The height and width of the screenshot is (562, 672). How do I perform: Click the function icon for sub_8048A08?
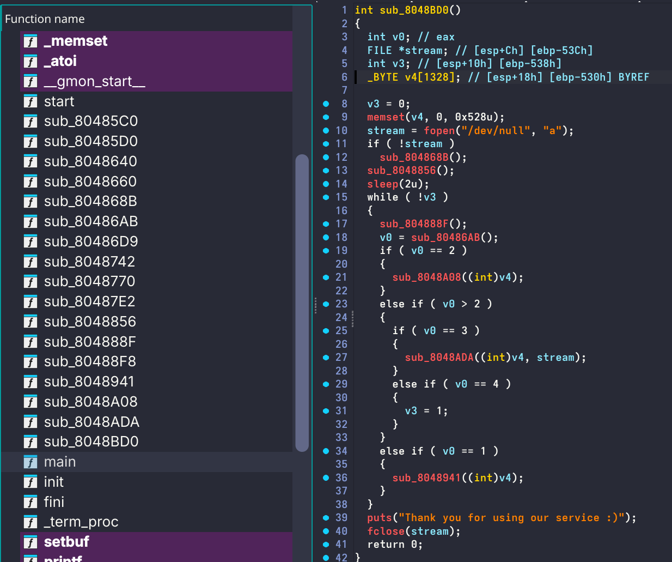point(30,402)
